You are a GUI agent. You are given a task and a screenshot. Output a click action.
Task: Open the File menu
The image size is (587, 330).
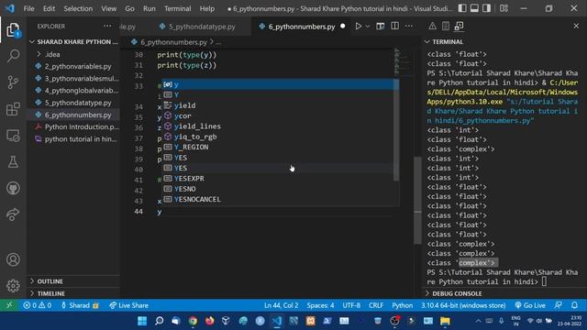[x=28, y=8]
